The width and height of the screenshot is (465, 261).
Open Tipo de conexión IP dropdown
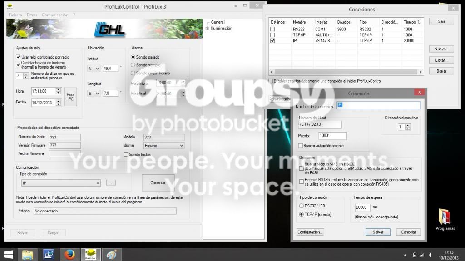coord(61,183)
